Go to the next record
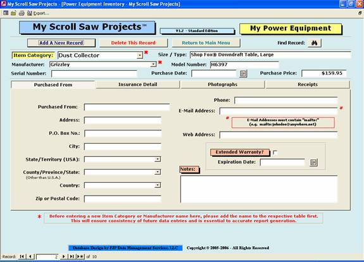Screen dimensions: 364x262 (63, 256)
